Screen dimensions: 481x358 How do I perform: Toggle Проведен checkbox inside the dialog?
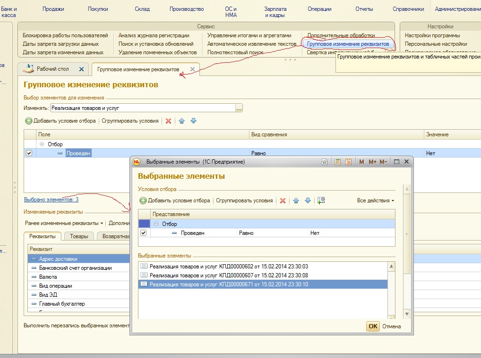144,233
